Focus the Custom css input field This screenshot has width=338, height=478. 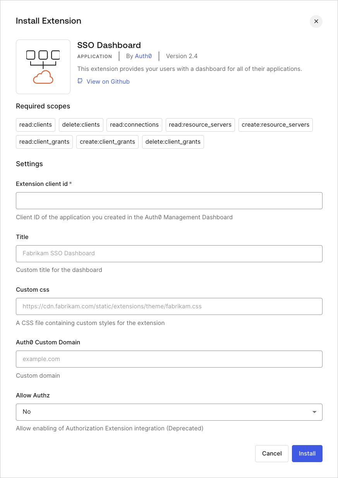point(169,306)
